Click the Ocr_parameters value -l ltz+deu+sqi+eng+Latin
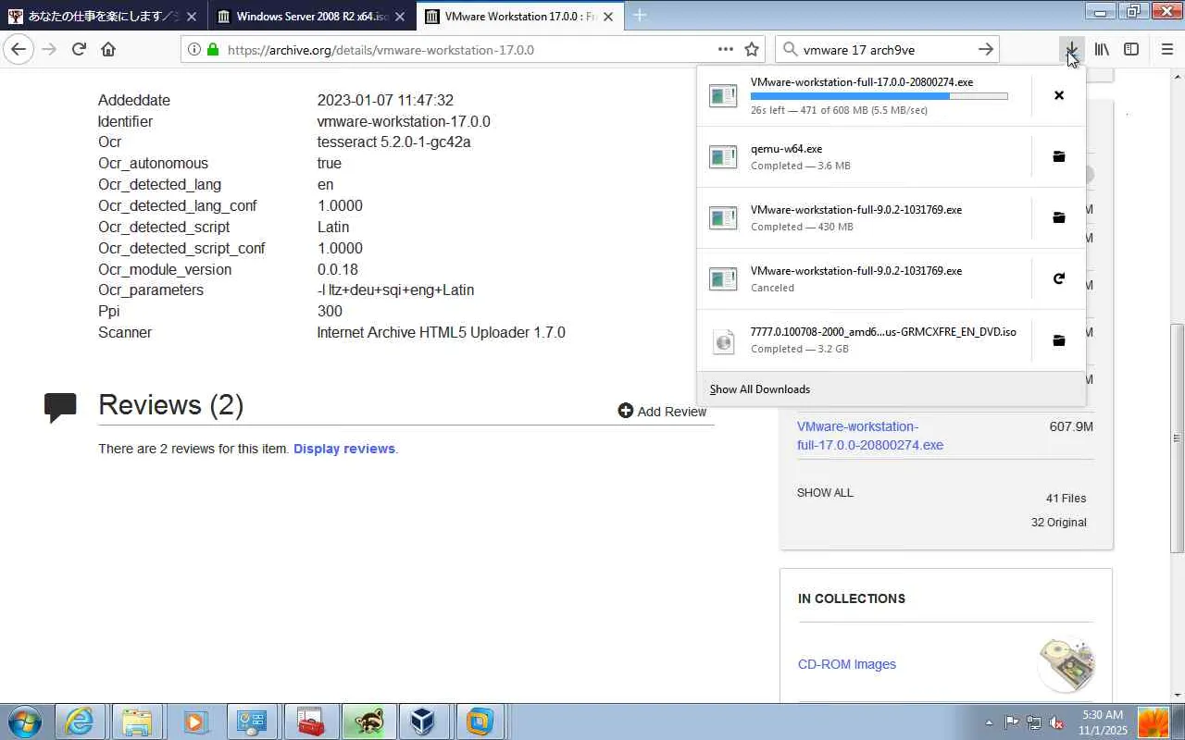Screen dimensions: 1185x740 [x=395, y=290]
